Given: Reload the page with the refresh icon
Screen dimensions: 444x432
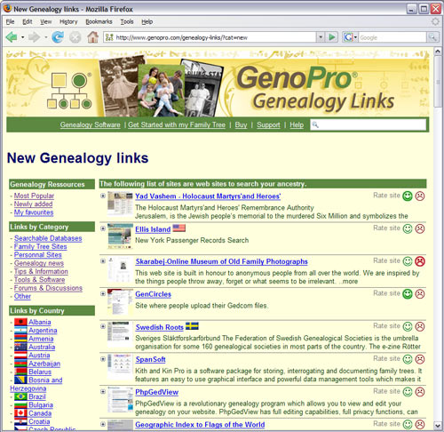Looking at the screenshot, I should 58,37.
